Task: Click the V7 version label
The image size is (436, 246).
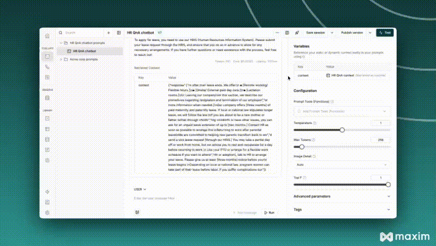Action: tap(160, 33)
